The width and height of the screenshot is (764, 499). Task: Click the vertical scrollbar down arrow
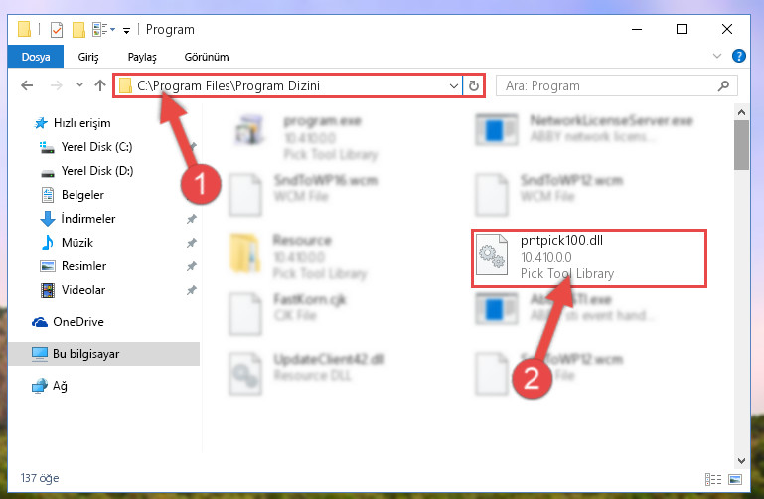click(x=741, y=460)
